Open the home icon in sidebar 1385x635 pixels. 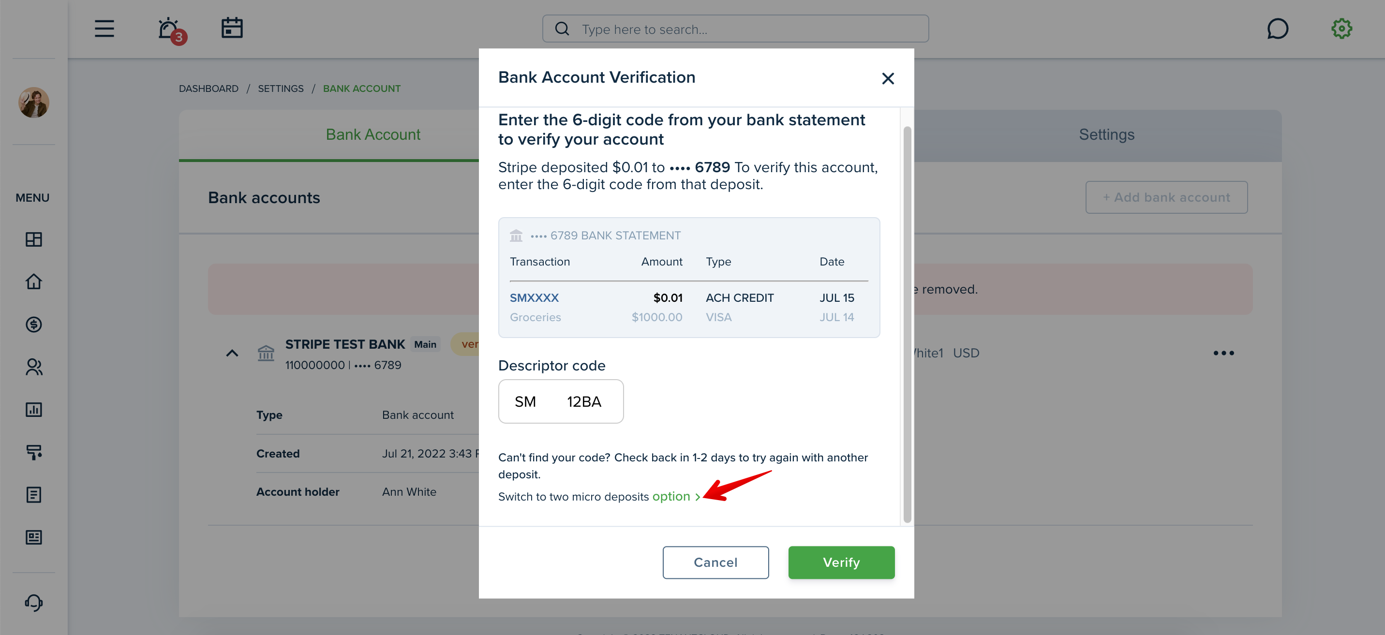pos(33,281)
